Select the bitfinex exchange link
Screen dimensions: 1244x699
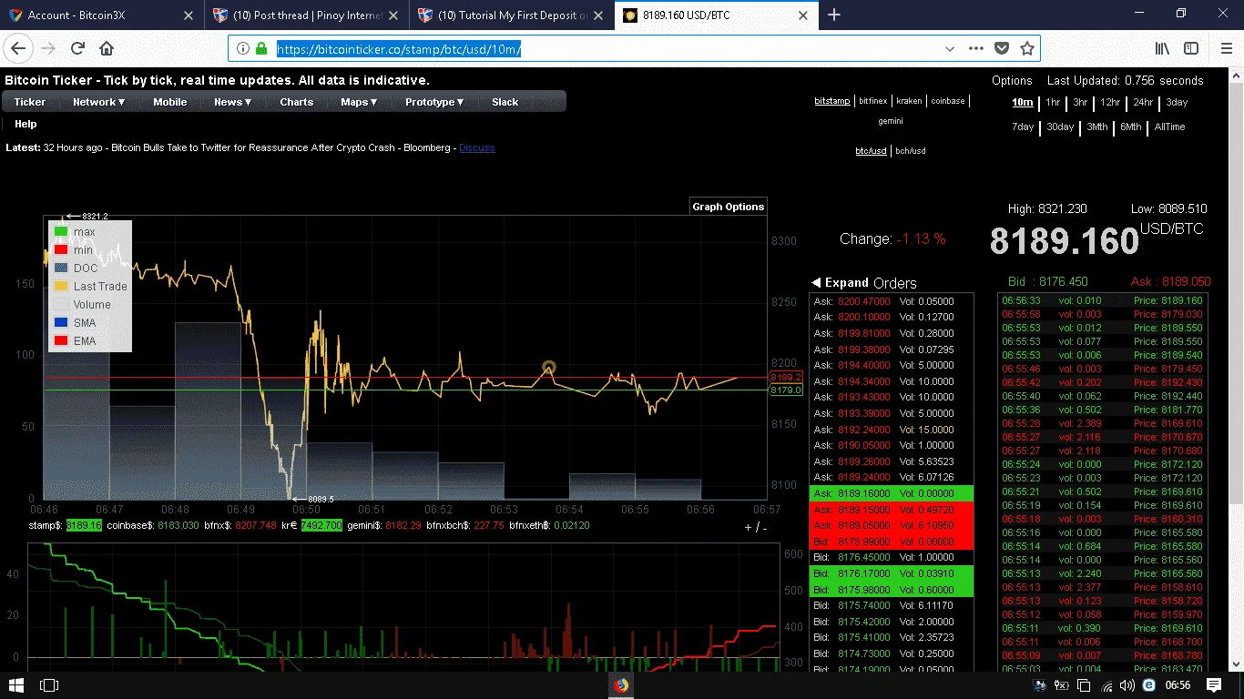pyautogui.click(x=873, y=101)
